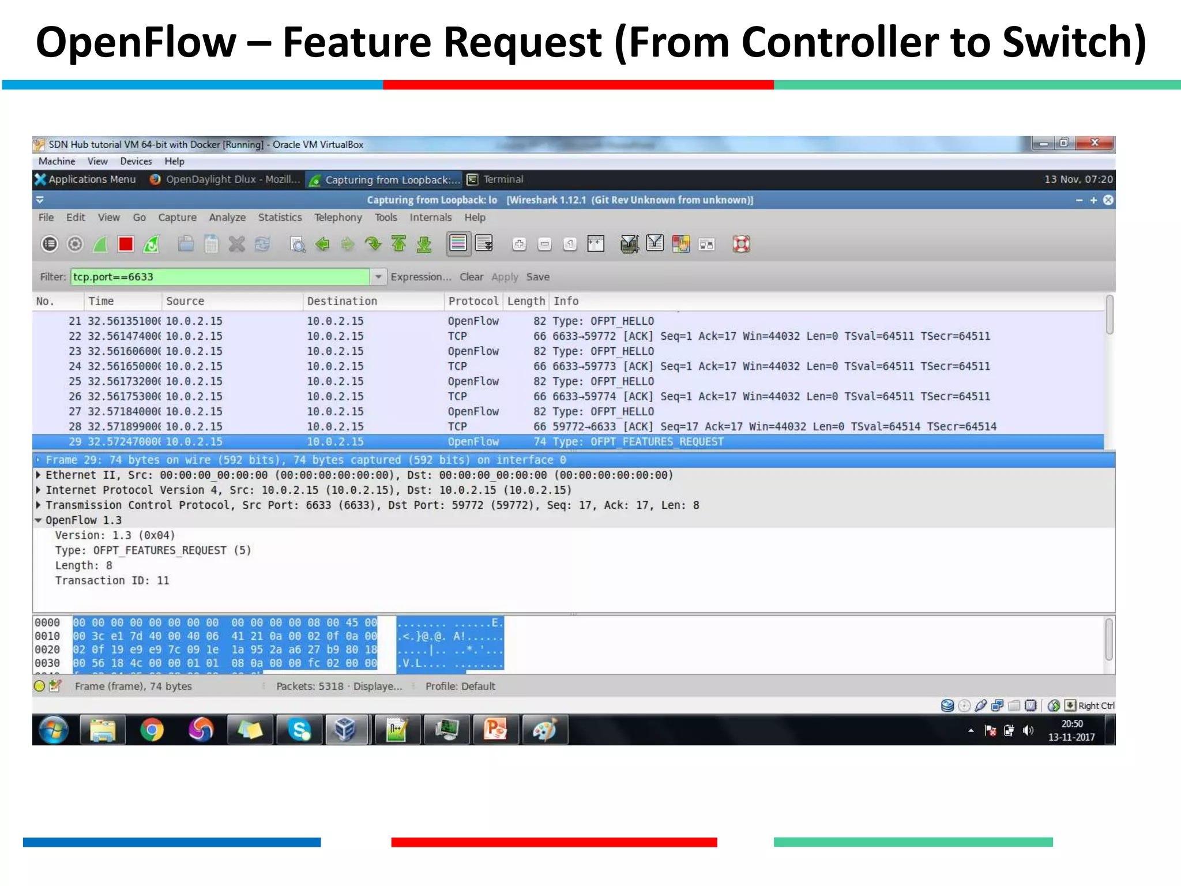Open Skype from Windows taskbar
The height and width of the screenshot is (886, 1181).
(299, 730)
